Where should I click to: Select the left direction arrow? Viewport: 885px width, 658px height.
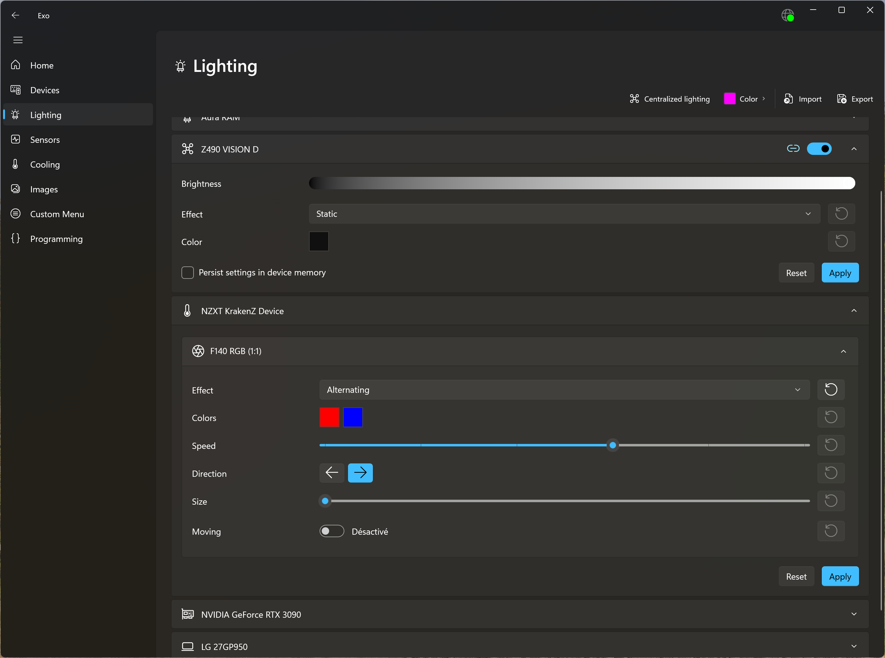[332, 473]
